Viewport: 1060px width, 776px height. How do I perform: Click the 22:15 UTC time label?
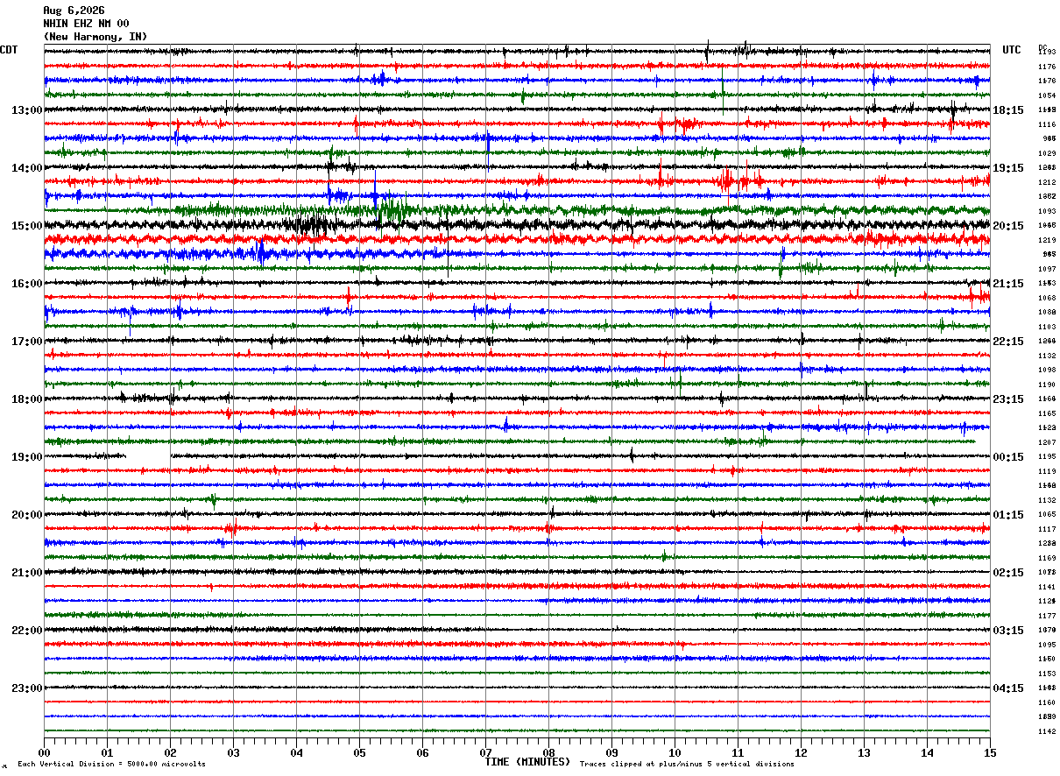1008,342
